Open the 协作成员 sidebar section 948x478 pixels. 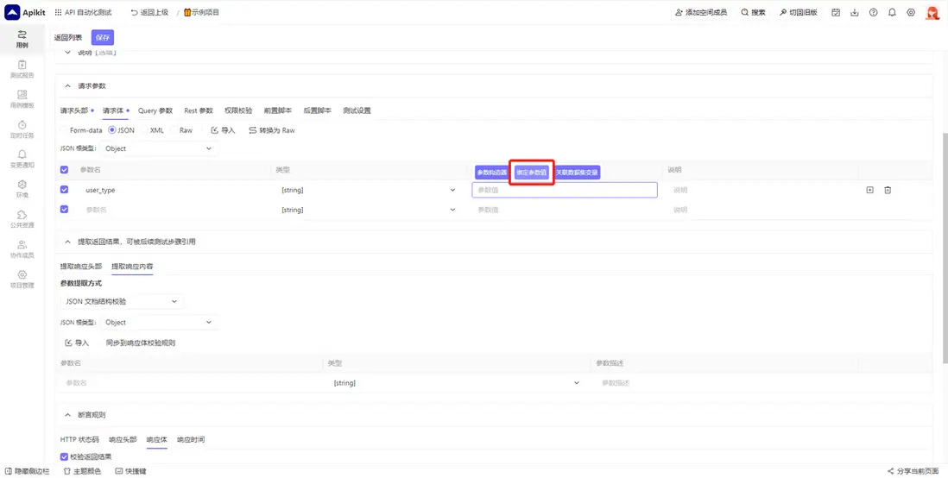(22, 249)
